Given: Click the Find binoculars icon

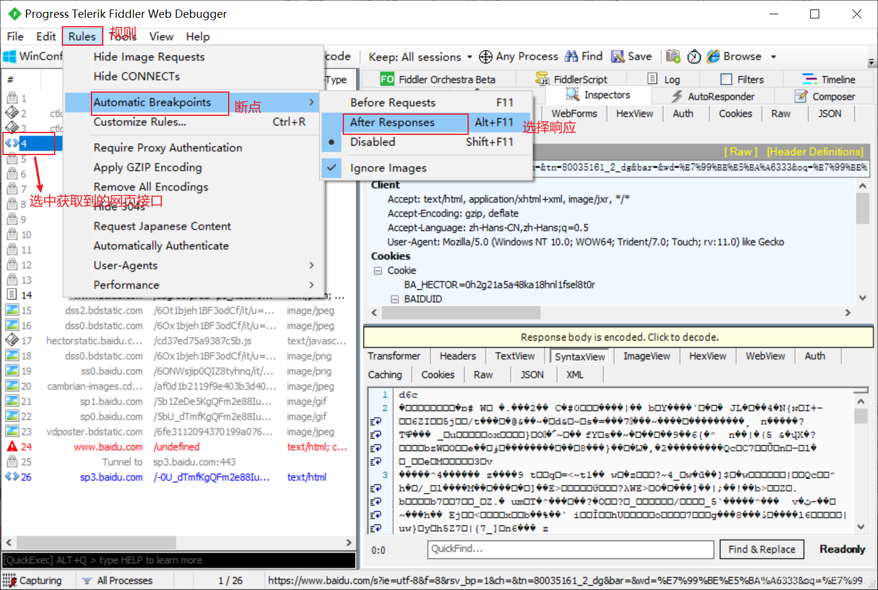Looking at the screenshot, I should pos(571,56).
